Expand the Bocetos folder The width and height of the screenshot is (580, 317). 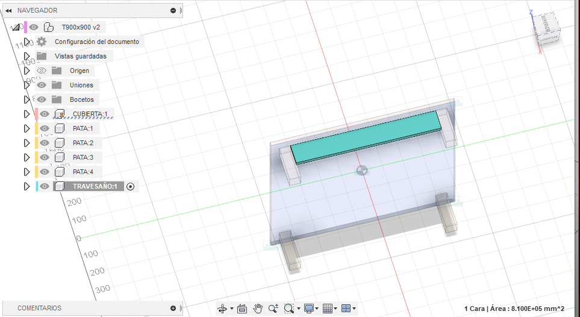tap(27, 99)
